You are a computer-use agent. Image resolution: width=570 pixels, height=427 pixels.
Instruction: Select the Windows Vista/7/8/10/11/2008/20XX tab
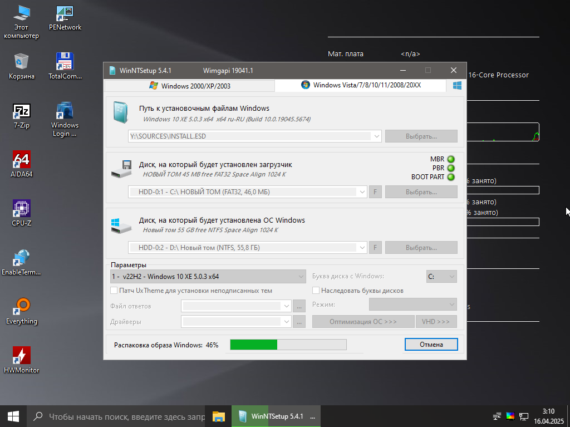click(x=361, y=85)
